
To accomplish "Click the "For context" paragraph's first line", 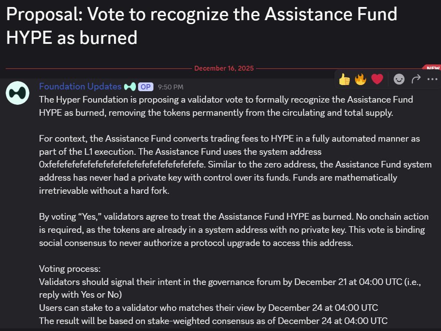I will point(229,139).
